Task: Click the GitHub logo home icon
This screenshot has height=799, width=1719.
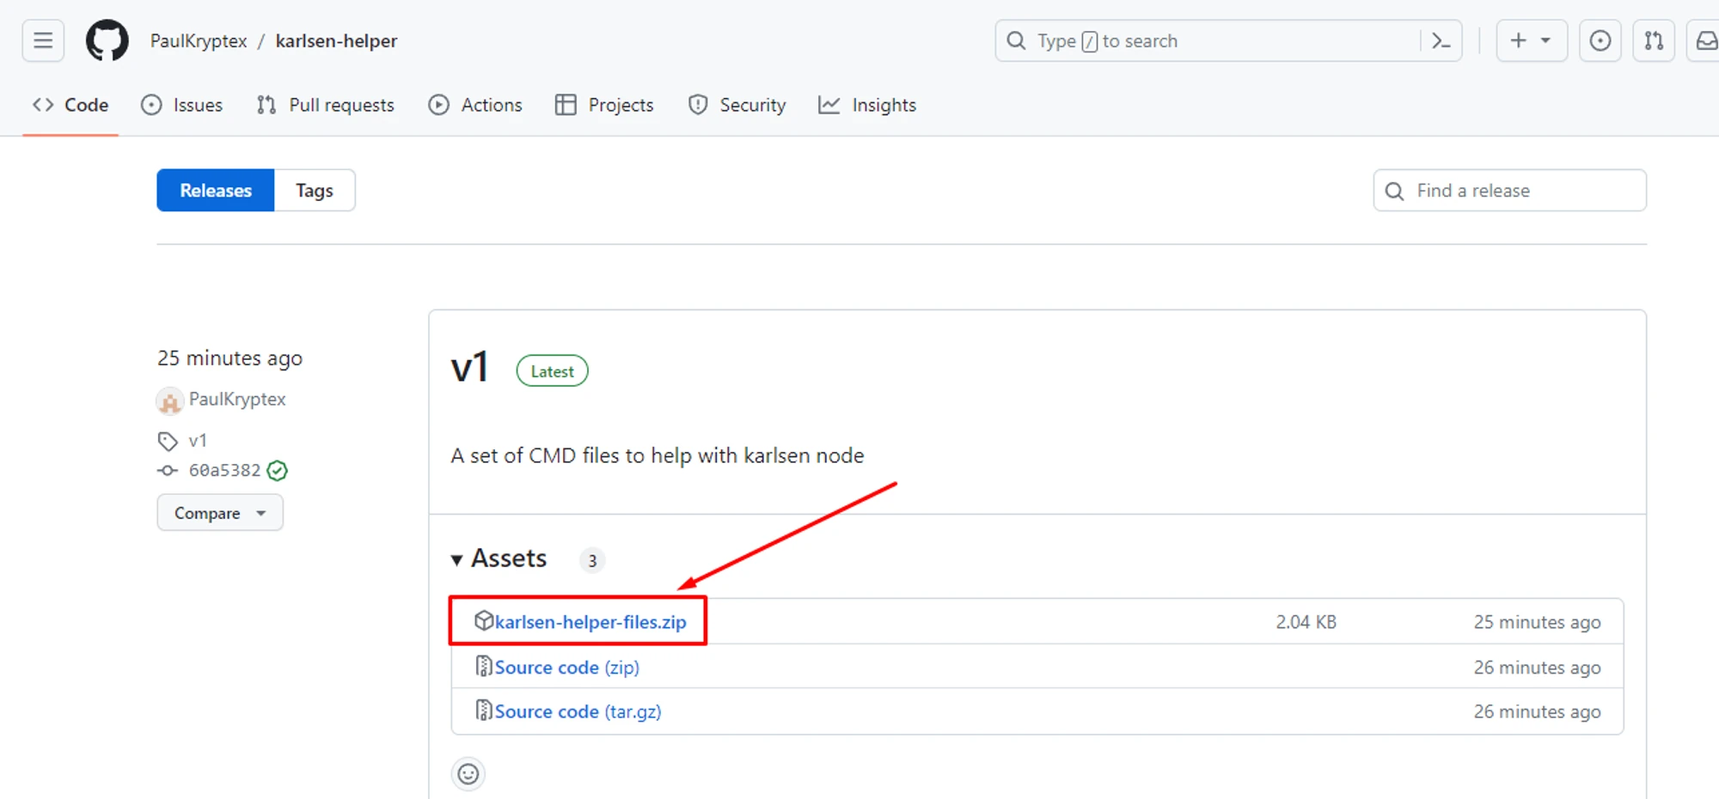Action: 107,40
